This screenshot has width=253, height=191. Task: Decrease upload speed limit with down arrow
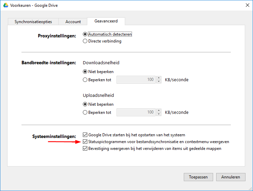click(x=159, y=114)
